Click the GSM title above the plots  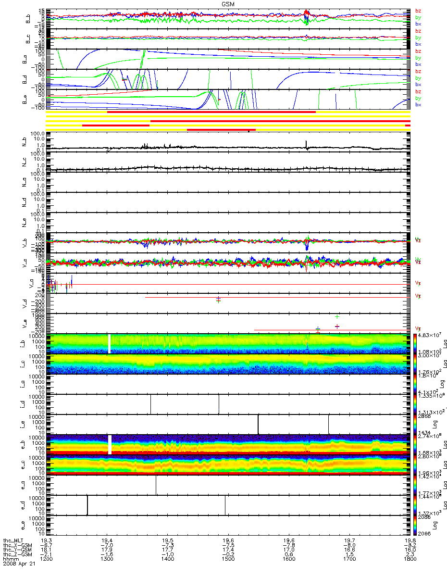229,3
